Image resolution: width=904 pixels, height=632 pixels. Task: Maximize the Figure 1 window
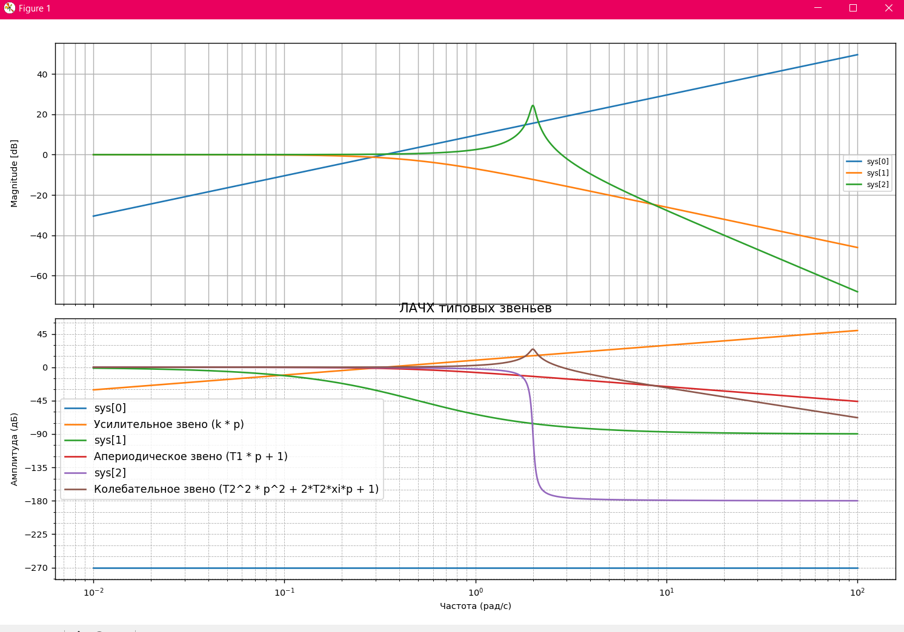click(853, 8)
